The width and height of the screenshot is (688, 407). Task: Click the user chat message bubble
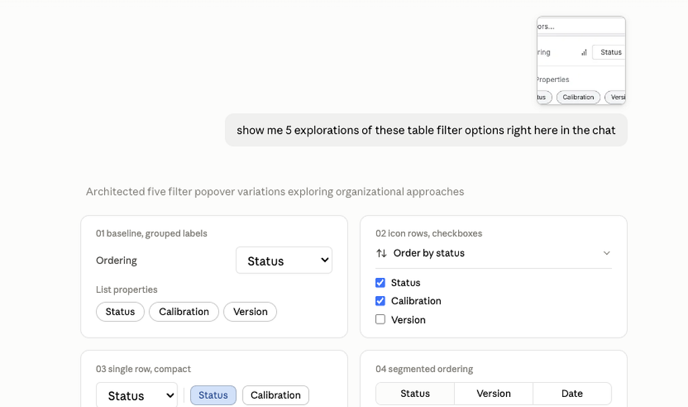tap(426, 130)
